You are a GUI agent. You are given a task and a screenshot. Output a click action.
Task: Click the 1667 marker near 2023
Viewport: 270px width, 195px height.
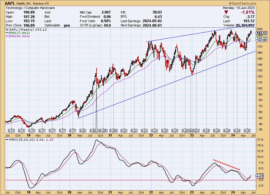(x=192, y=131)
